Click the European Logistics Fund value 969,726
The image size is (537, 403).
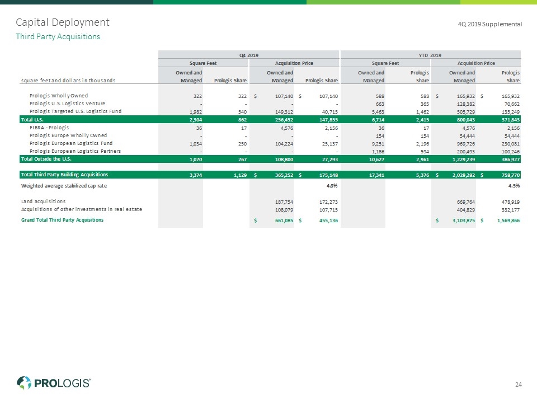click(466, 144)
